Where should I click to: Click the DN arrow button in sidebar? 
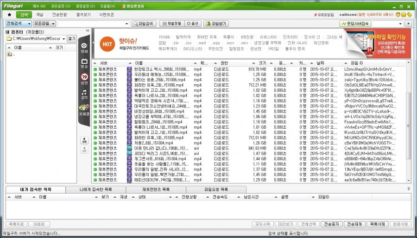point(84,140)
